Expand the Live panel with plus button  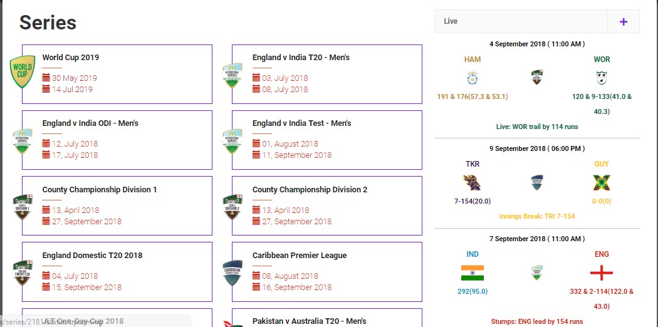click(x=623, y=21)
